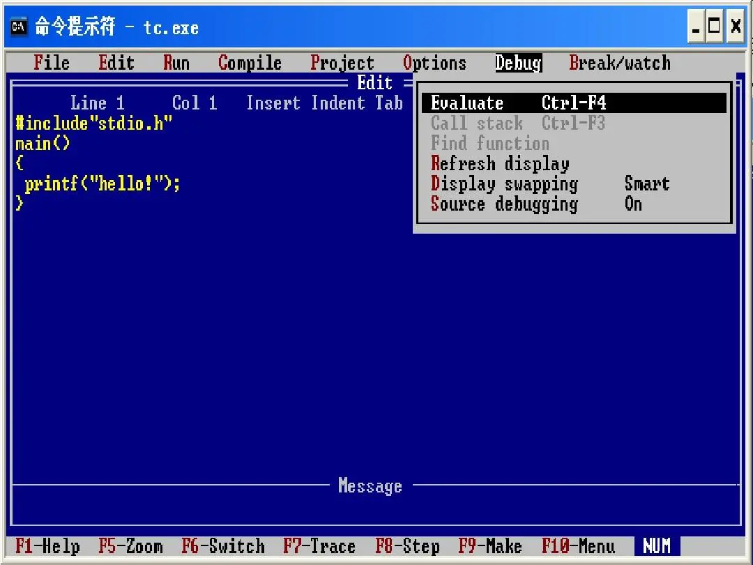Screen dimensions: 753x565
Task: Select Refresh display in Debug menu
Action: tap(500, 164)
